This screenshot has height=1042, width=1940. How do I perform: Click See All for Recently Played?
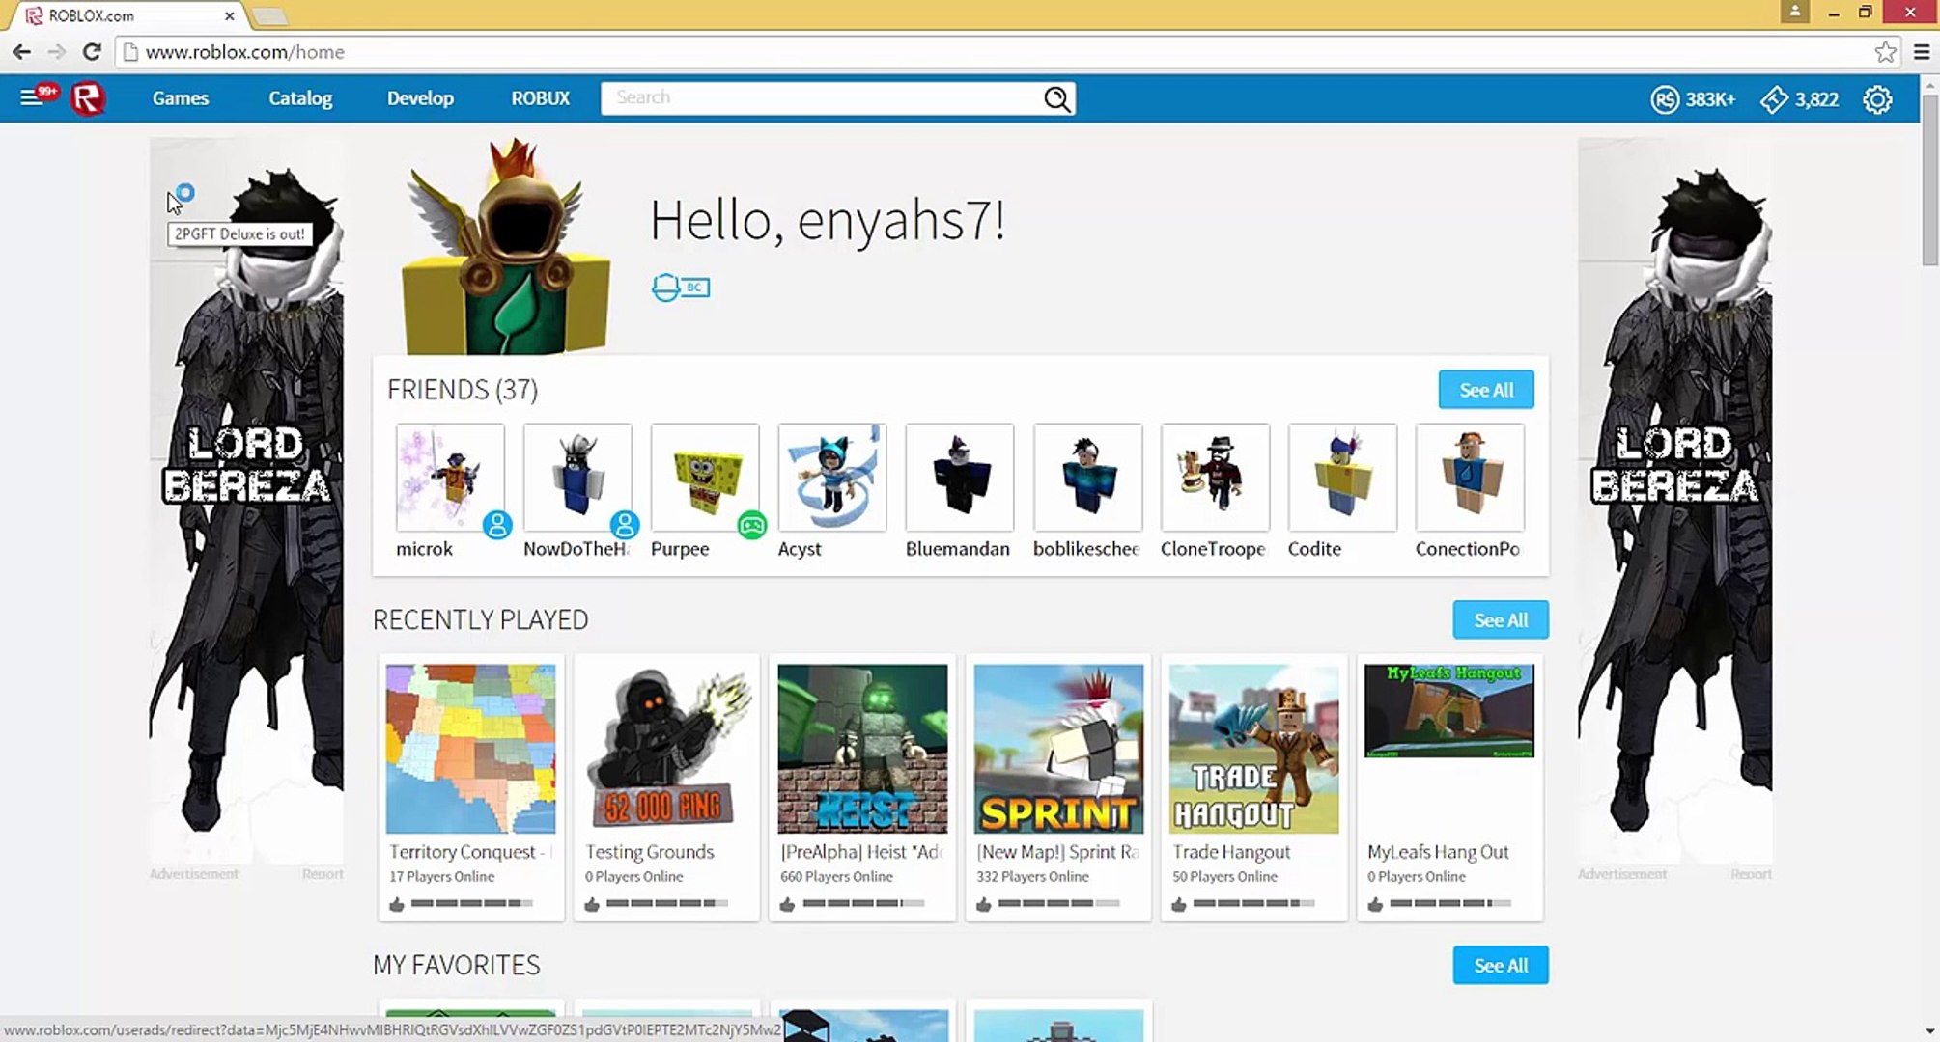pyautogui.click(x=1500, y=620)
